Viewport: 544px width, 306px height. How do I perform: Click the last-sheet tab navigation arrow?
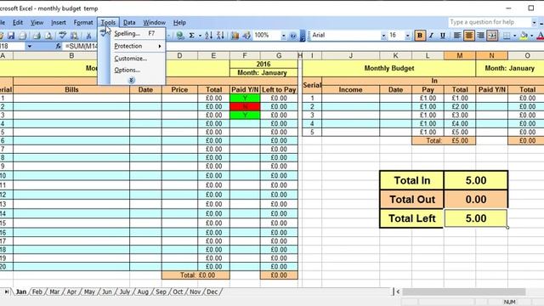(6, 292)
